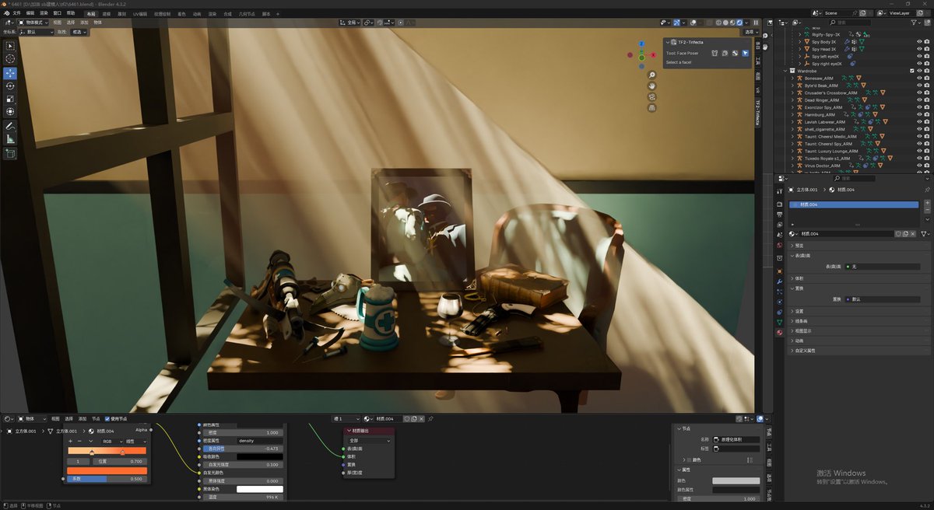
Task: Toggle eye visibility for Spy Body IK
Action: (919, 42)
